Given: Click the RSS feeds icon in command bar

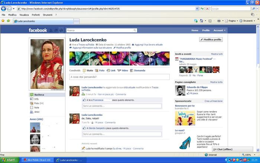Looking at the screenshot, I should [x=210, y=21].
